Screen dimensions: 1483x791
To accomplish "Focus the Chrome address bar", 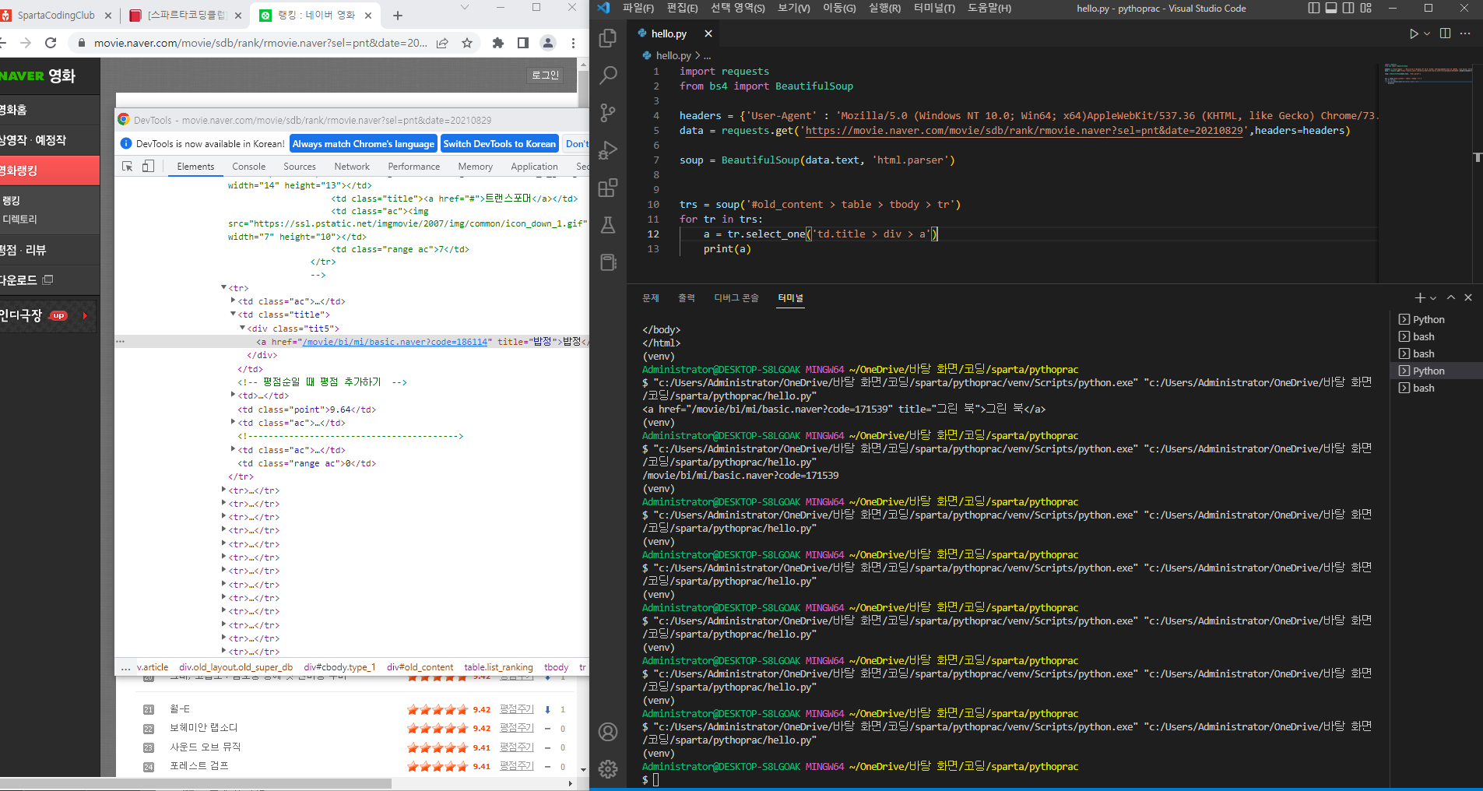I will (260, 43).
